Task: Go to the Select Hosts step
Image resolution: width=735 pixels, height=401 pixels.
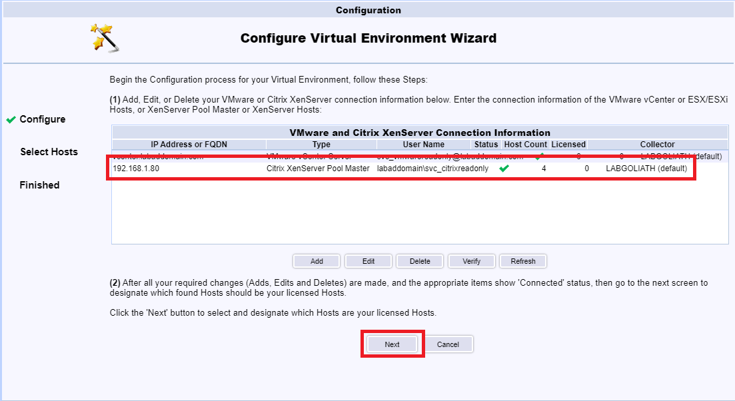Action: (x=49, y=152)
